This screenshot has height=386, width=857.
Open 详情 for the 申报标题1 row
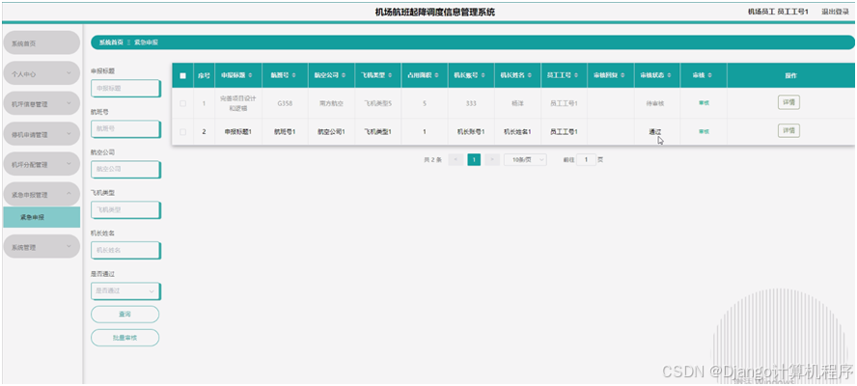[788, 130]
